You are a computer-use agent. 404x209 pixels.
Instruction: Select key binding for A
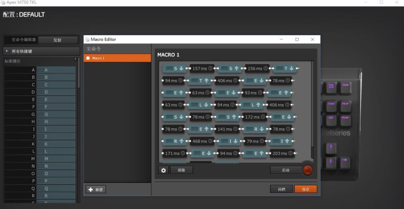tap(56, 70)
